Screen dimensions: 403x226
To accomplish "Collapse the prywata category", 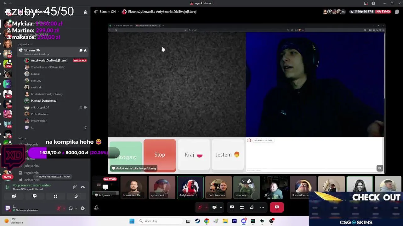I will [x=25, y=44].
